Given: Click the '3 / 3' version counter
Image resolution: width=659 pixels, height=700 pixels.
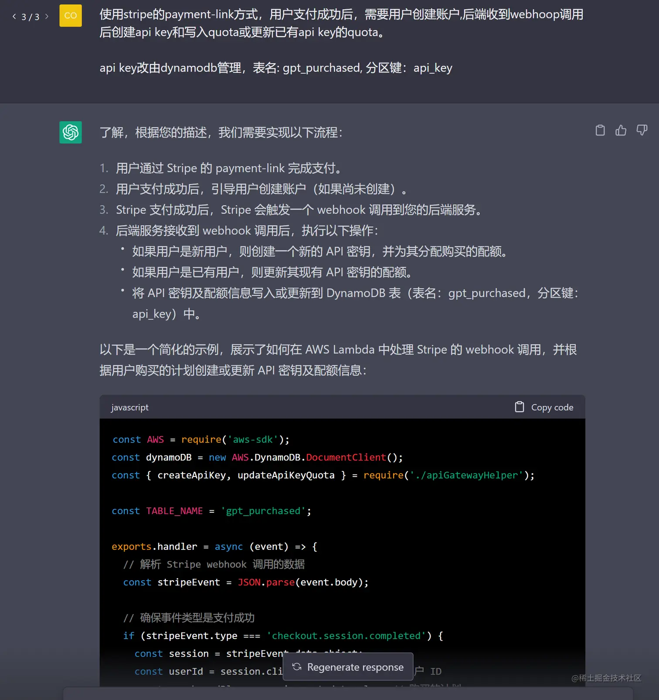Looking at the screenshot, I should [31, 17].
